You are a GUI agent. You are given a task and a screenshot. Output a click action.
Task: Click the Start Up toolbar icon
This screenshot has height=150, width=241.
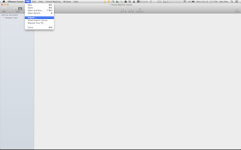[x=124, y=9]
